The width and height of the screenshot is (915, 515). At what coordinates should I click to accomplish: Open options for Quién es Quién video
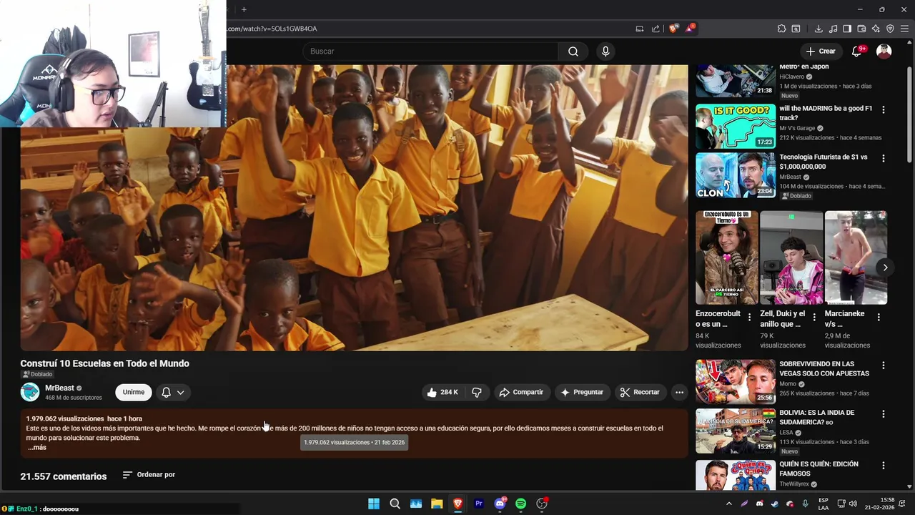pos(884,465)
